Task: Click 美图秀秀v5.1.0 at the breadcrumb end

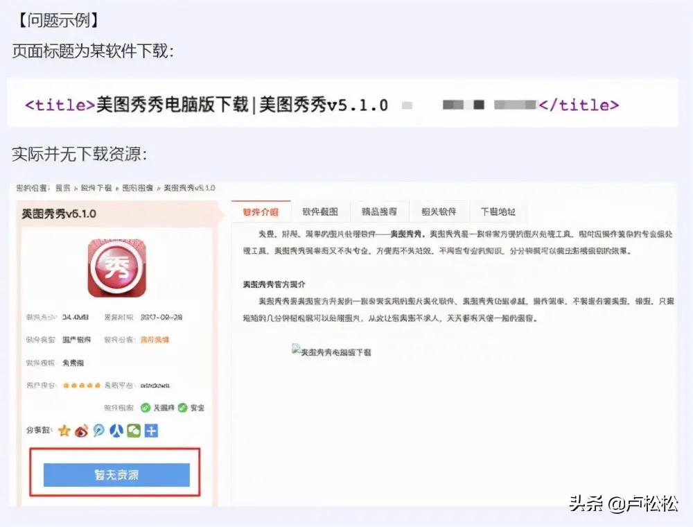Action: pyautogui.click(x=189, y=188)
